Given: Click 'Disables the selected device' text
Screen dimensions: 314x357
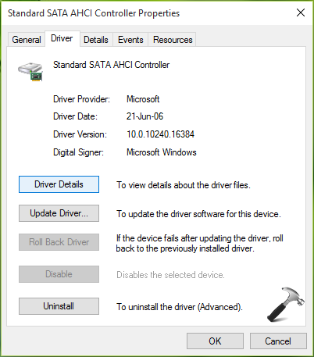Looking at the screenshot, I should (170, 275).
